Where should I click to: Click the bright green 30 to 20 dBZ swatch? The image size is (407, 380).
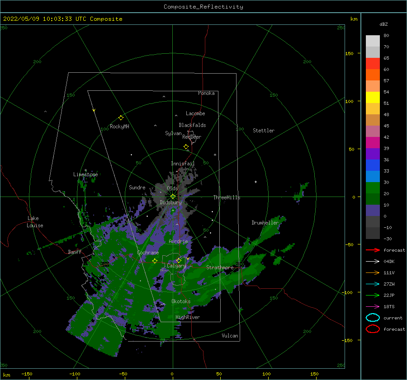[x=373, y=188]
